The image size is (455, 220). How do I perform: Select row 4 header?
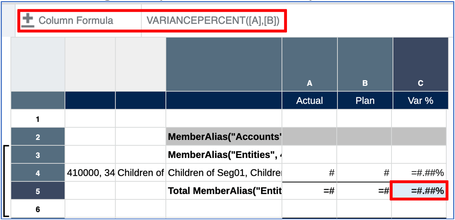pos(38,173)
